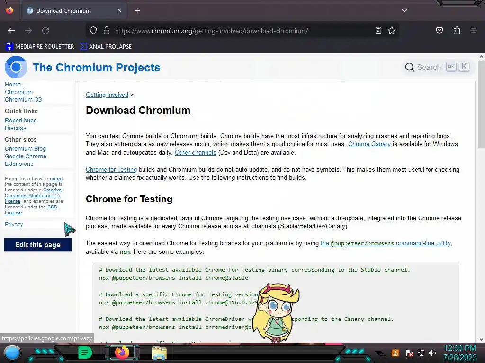This screenshot has height=363, width=485.
Task: Click the 'npx @puppeteer/browsers install chrome@stable' line
Action: pyautogui.click(x=173, y=278)
